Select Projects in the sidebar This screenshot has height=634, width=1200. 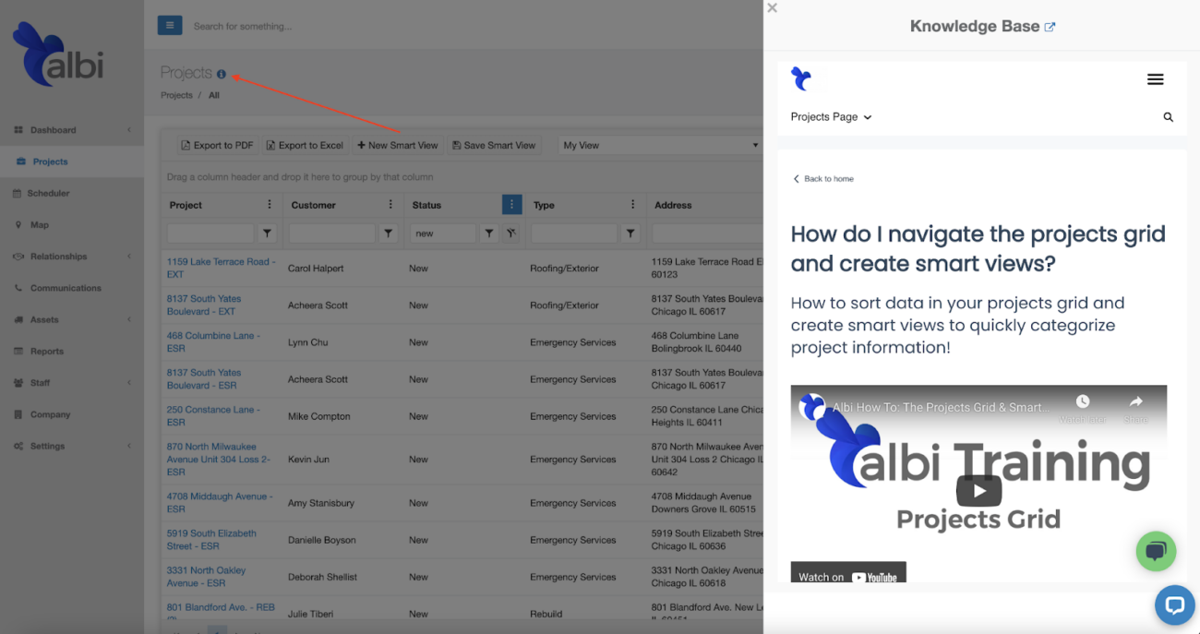[x=51, y=161]
